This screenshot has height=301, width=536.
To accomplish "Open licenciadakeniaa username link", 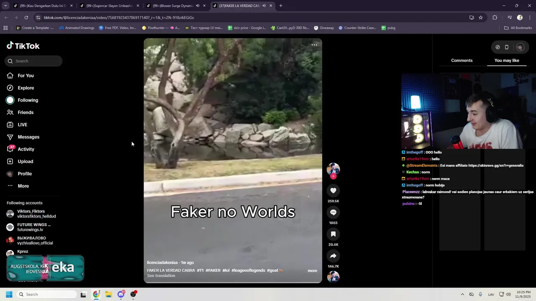I will [162, 263].
